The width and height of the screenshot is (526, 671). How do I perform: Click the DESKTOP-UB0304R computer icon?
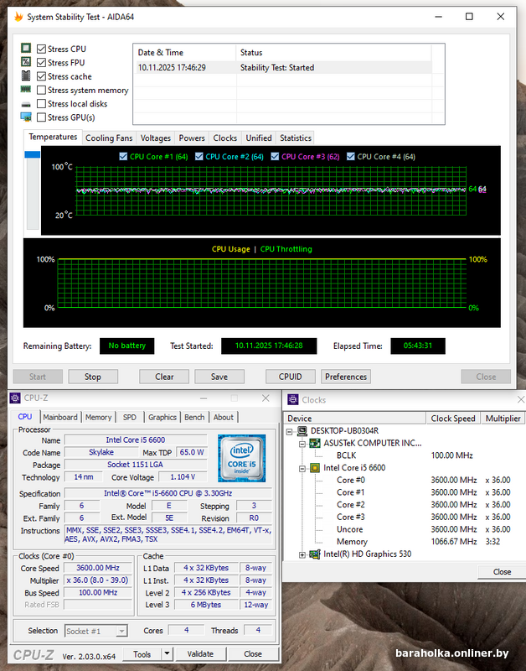[302, 430]
